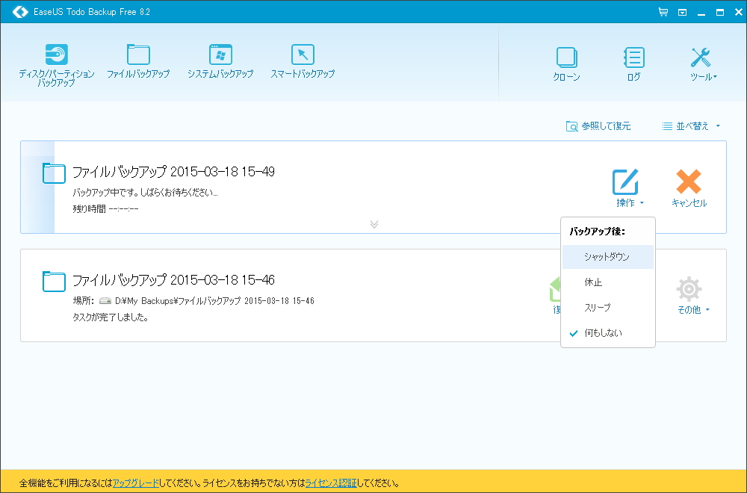Open その他 options for completed backup

[x=688, y=295]
